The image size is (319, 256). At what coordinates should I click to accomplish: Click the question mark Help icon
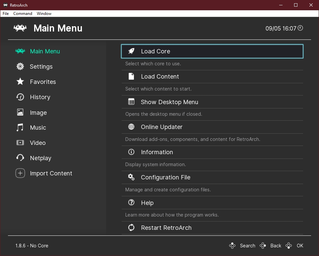coord(131,203)
